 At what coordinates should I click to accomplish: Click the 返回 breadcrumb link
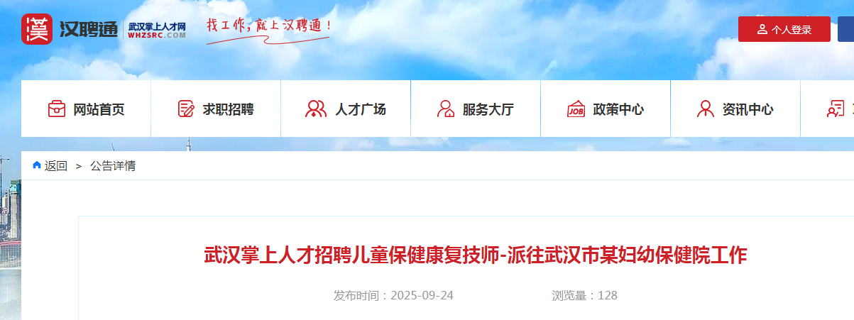pos(56,166)
